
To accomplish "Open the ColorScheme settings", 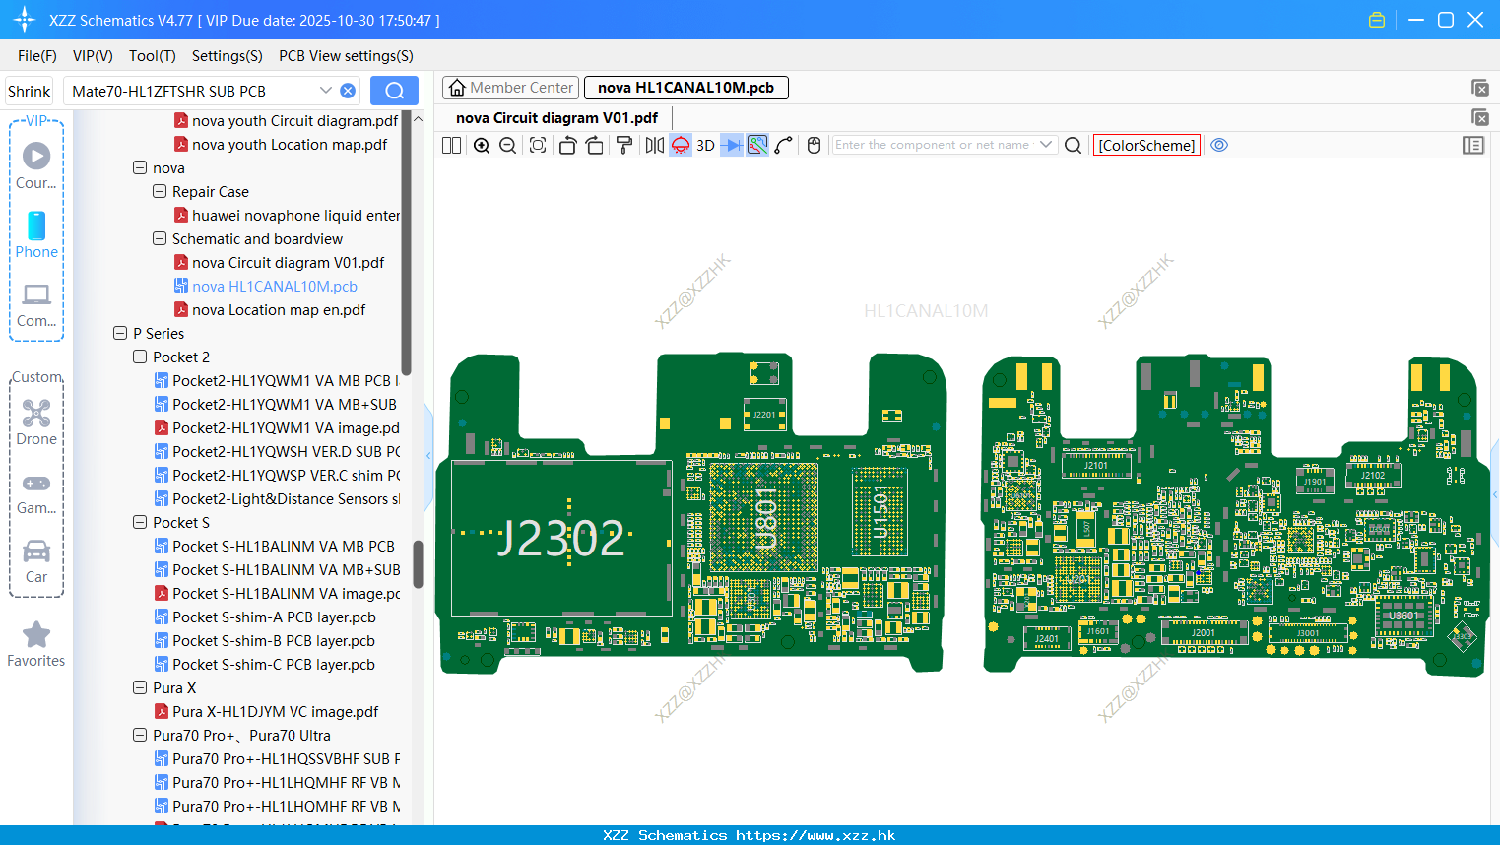I will click(1146, 145).
